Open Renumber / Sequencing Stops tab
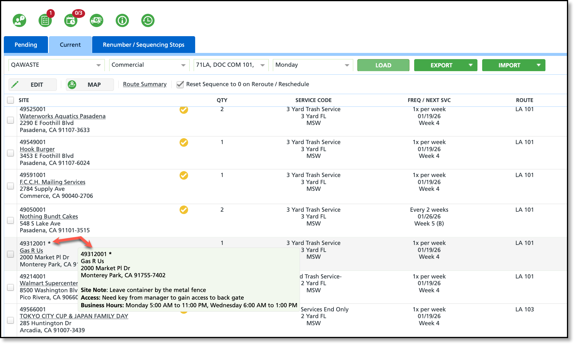This screenshot has width=574, height=344. (143, 45)
